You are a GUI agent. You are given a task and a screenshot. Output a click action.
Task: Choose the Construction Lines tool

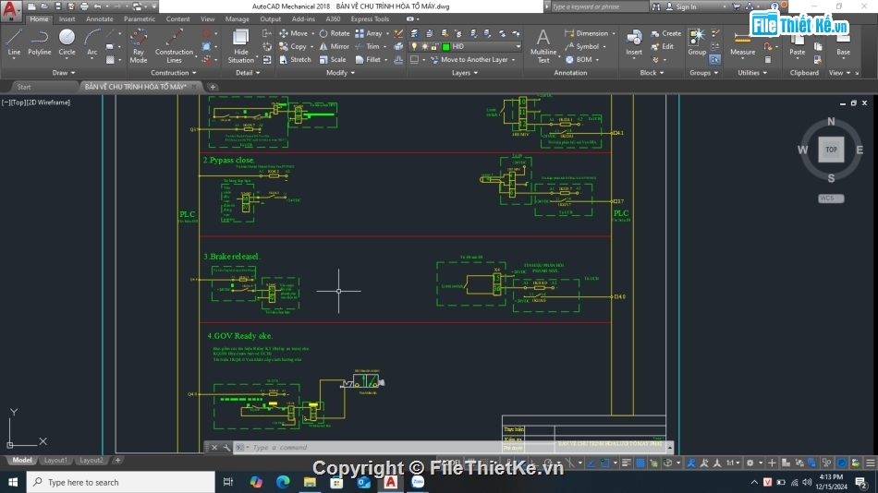pos(174,46)
